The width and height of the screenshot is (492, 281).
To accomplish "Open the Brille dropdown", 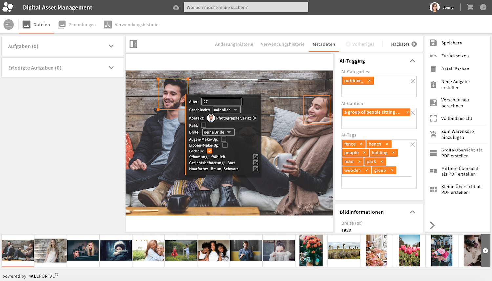I will (218, 132).
